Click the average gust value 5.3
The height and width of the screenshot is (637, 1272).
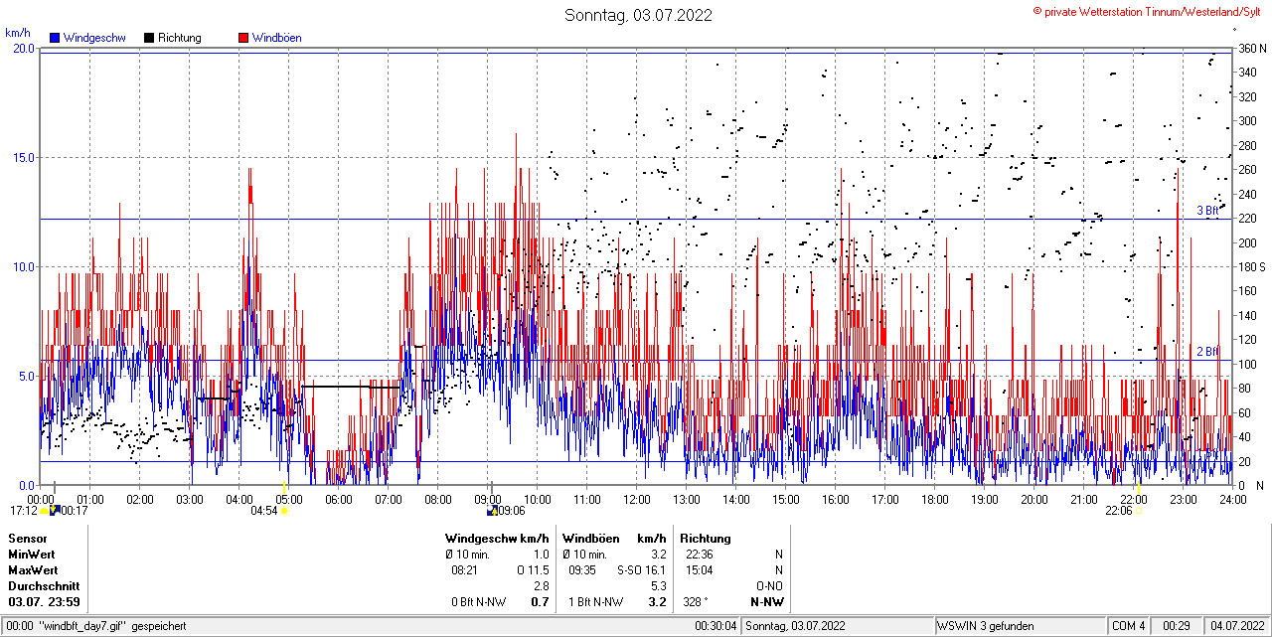[658, 585]
